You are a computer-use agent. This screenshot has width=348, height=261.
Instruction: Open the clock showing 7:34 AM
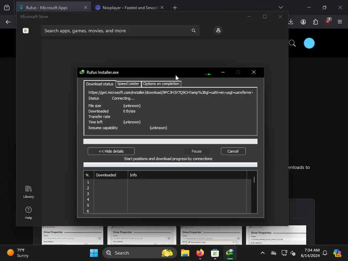(310, 253)
